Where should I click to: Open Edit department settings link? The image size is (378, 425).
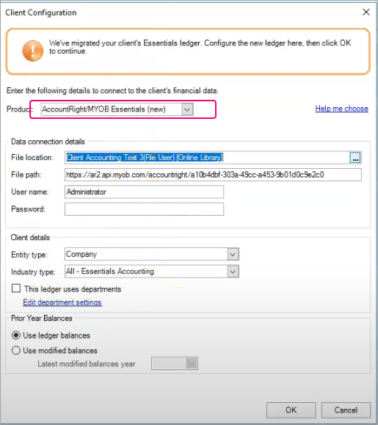pos(62,302)
